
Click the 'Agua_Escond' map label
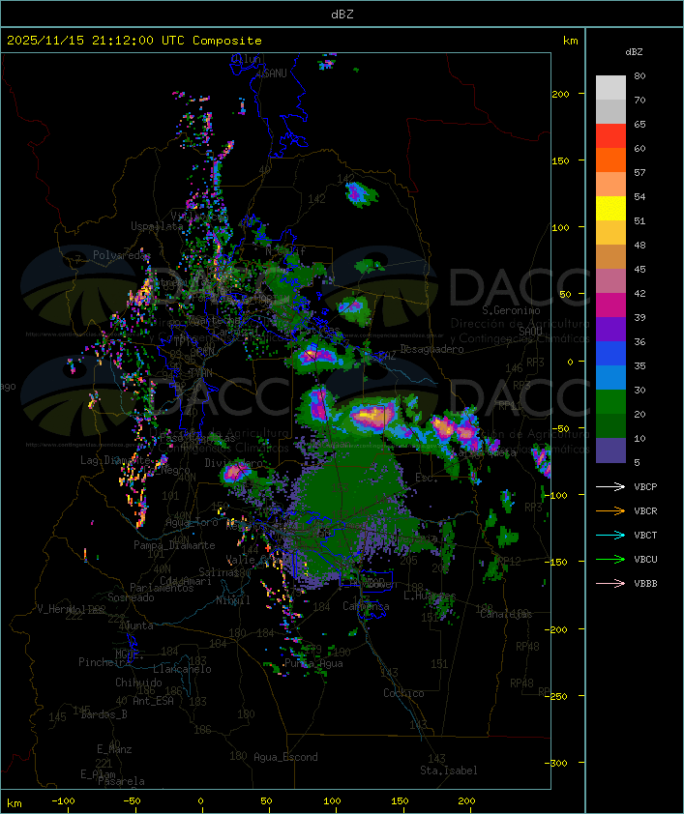coord(285,757)
